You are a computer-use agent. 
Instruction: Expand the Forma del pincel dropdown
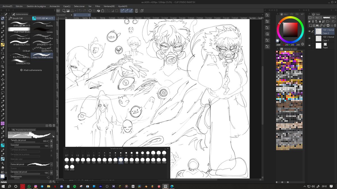tap(51, 164)
